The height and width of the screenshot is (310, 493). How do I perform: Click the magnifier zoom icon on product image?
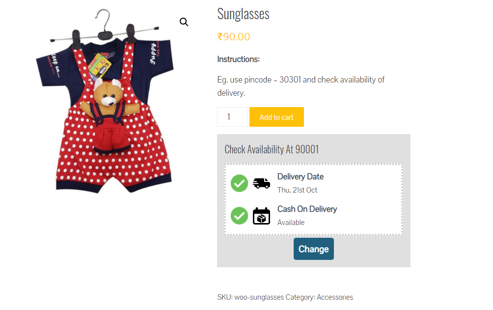click(x=184, y=22)
